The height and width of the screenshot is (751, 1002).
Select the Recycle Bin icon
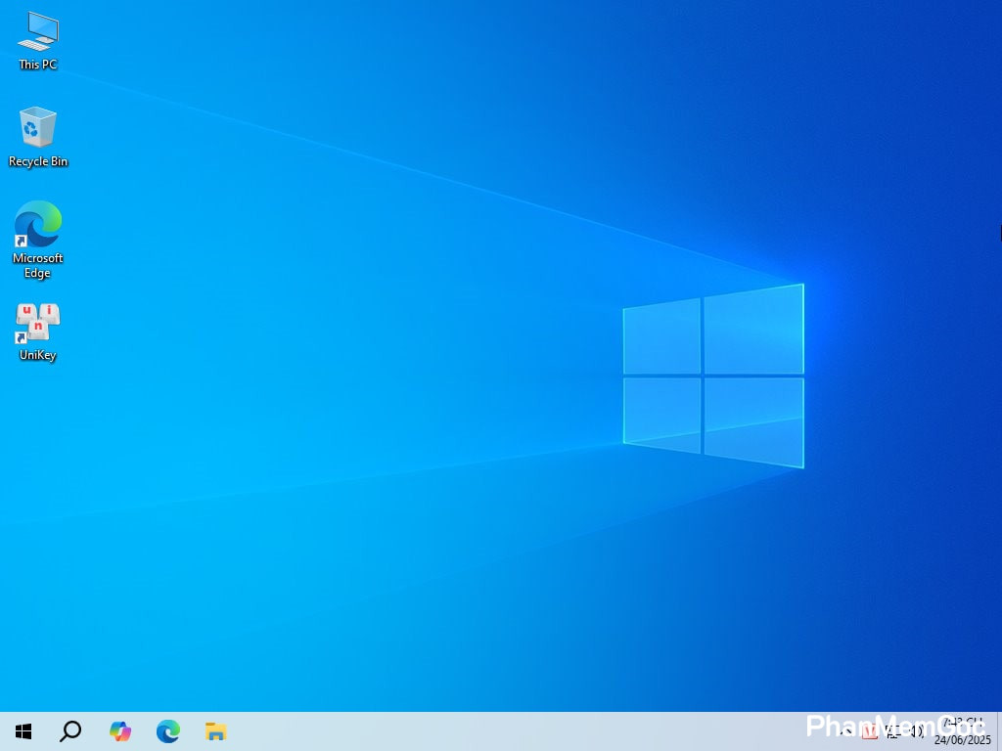coord(37,128)
